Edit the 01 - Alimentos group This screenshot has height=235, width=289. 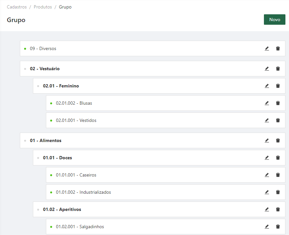(267, 140)
